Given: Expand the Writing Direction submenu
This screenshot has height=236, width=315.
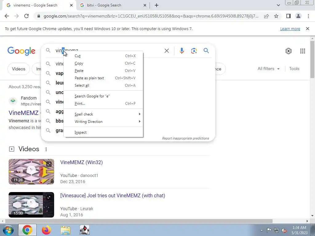Looking at the screenshot, I should tap(103, 122).
